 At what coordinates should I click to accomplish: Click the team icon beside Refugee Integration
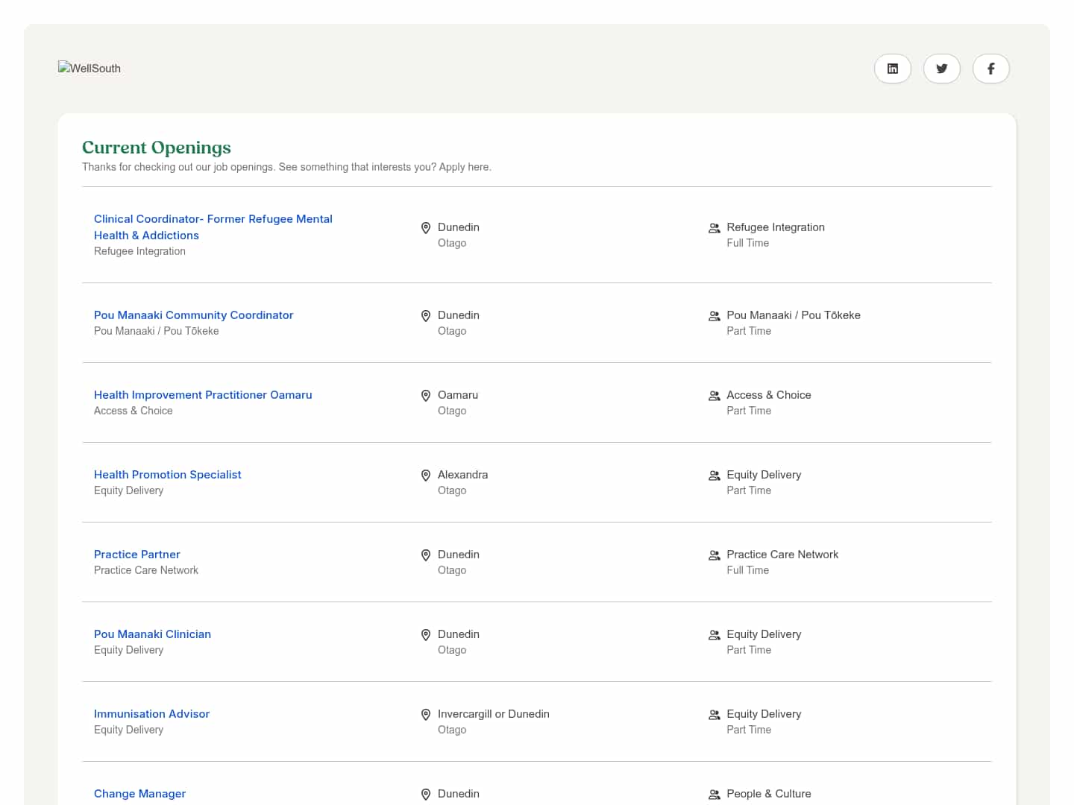pos(714,228)
